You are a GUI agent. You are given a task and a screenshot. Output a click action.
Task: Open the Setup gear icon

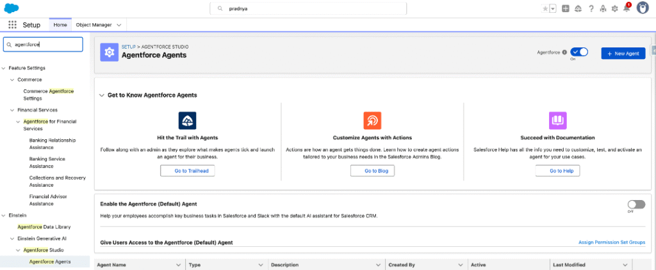pos(614,8)
